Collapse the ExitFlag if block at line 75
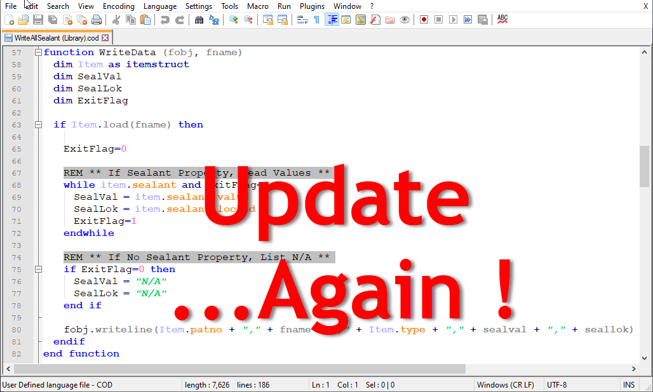 pyautogui.click(x=38, y=269)
